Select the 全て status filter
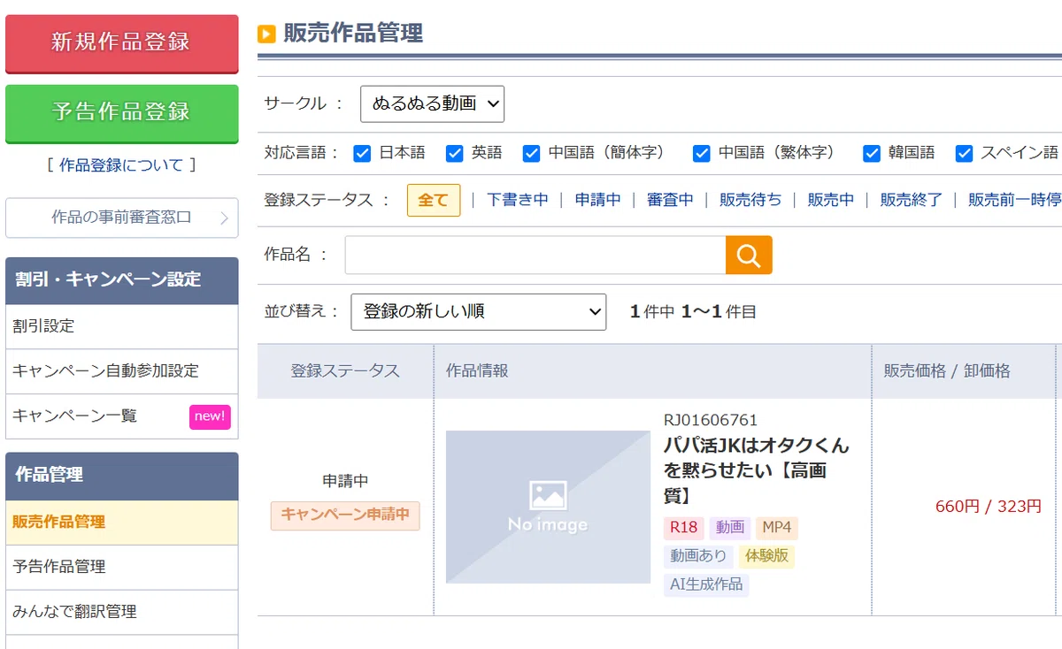1062x649 pixels. point(434,200)
